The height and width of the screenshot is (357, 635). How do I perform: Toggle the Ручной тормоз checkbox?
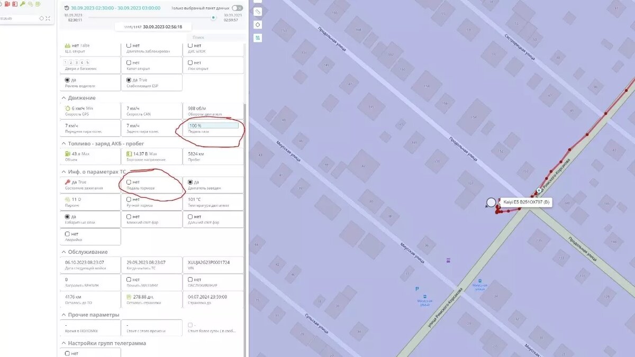click(x=129, y=199)
